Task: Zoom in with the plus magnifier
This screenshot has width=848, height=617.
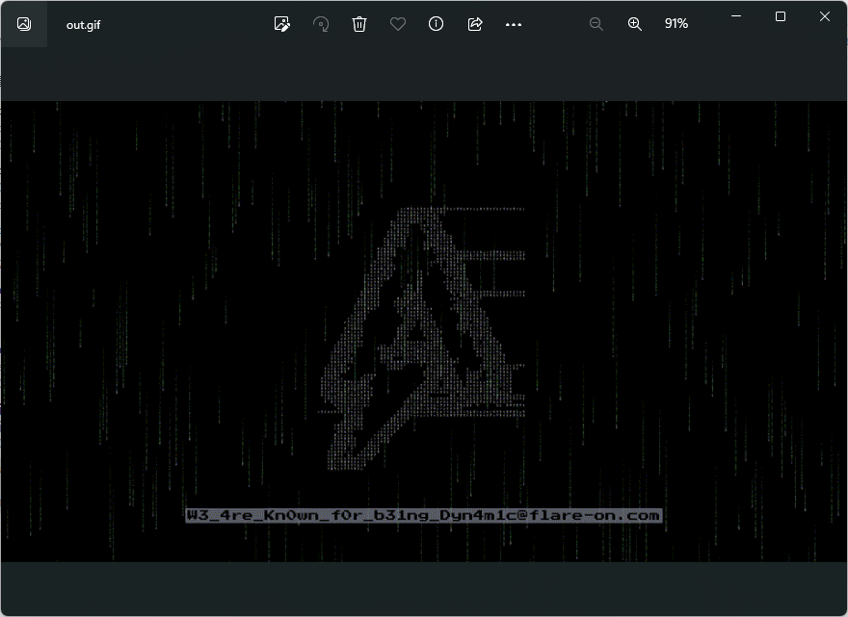Action: pos(635,24)
